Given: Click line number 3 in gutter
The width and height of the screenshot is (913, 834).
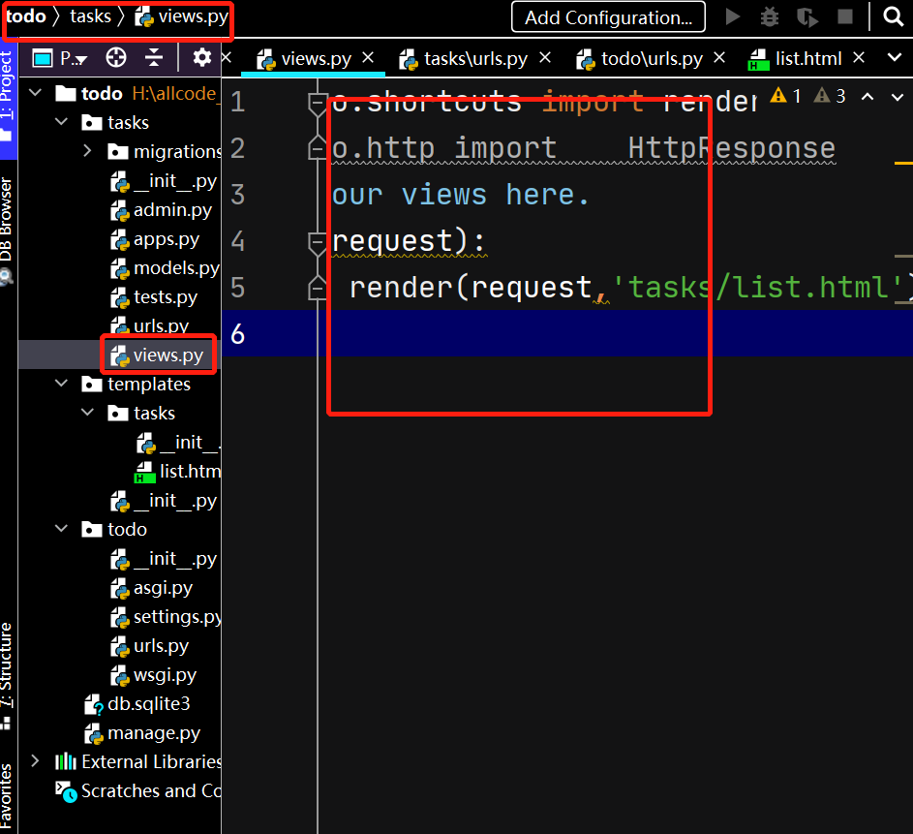Looking at the screenshot, I should [237, 195].
